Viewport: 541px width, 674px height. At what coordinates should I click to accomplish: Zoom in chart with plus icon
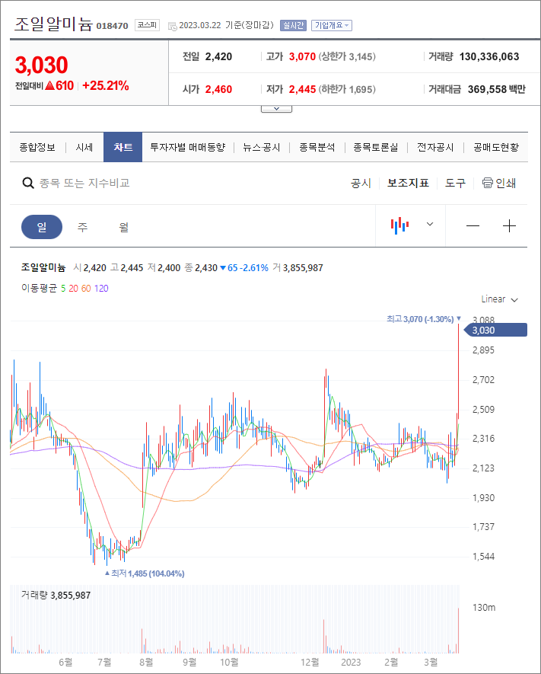coord(509,225)
